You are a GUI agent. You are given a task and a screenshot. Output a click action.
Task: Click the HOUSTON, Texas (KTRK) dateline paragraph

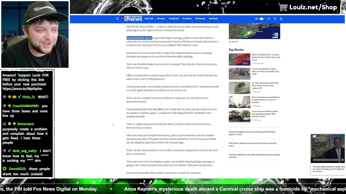[x=172, y=28]
